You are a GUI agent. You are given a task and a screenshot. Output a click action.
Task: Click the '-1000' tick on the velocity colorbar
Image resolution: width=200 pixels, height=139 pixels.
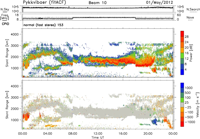(x=190, y=122)
